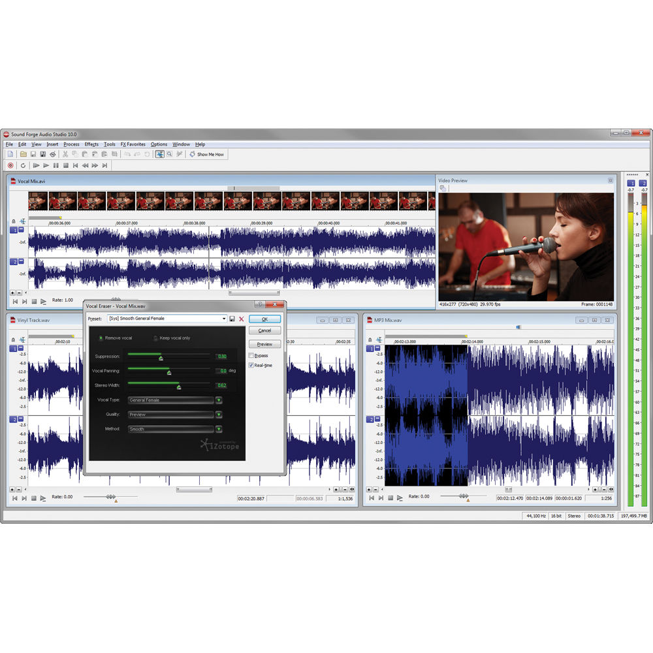Open the Effects menu
This screenshot has width=653, height=653.
pos(91,144)
